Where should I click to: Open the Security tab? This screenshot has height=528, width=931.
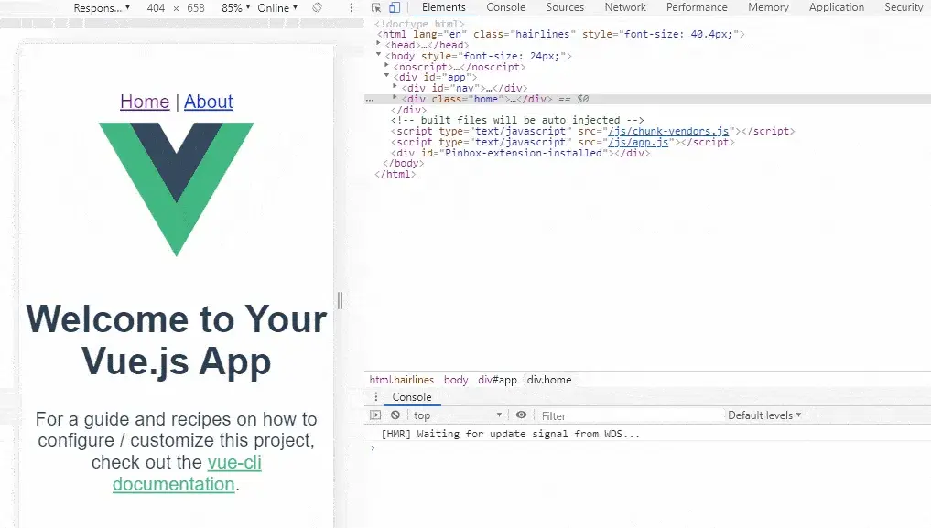tap(904, 7)
